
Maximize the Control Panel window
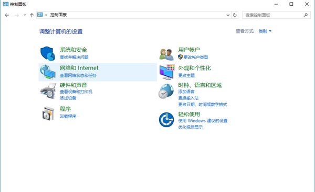[x=291, y=4]
